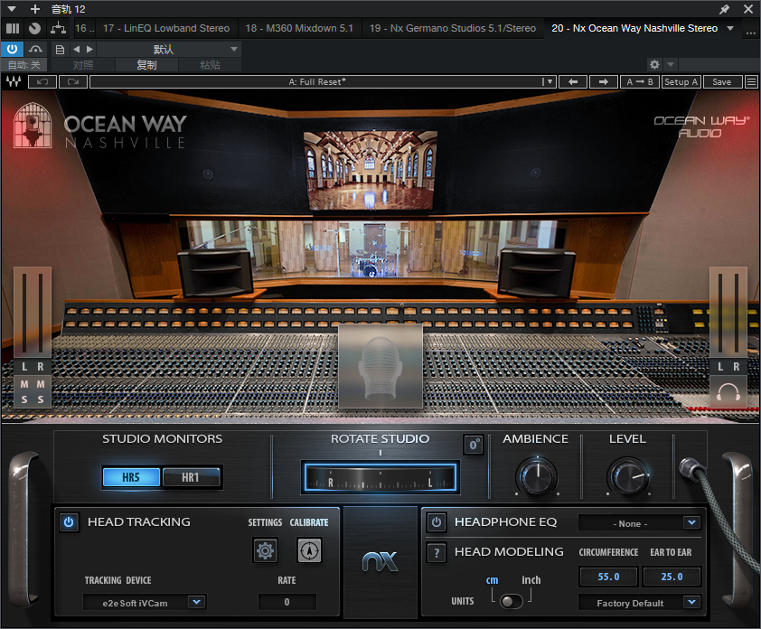The image size is (761, 629).
Task: Click the left M input mute button
Action: coord(24,384)
